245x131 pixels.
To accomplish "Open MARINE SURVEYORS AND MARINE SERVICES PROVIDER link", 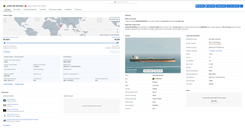I will coord(22,120).
